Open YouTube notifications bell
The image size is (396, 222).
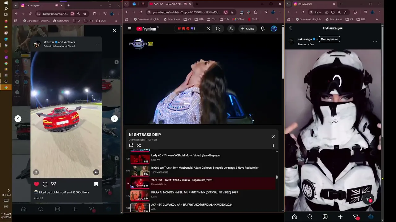point(263,29)
